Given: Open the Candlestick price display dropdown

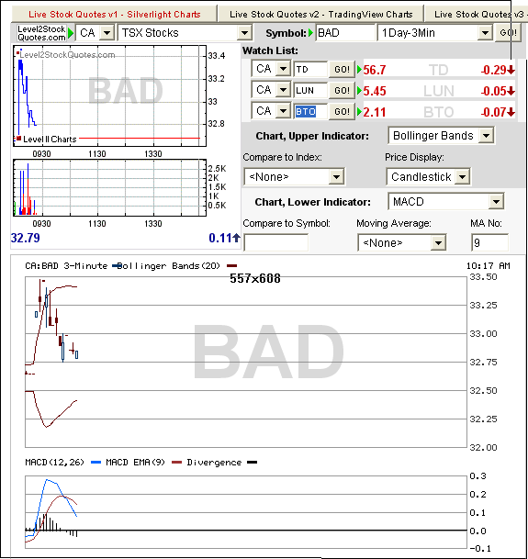Looking at the screenshot, I should [x=428, y=176].
